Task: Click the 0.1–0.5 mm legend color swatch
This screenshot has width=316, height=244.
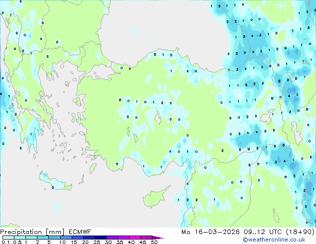Action: point(8,238)
